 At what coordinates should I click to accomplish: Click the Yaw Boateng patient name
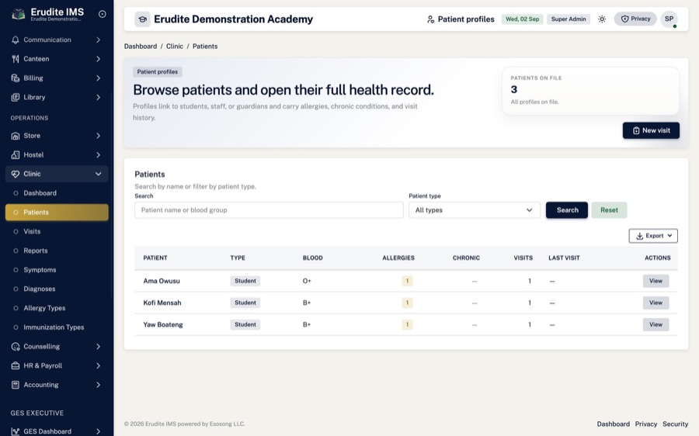coord(163,324)
